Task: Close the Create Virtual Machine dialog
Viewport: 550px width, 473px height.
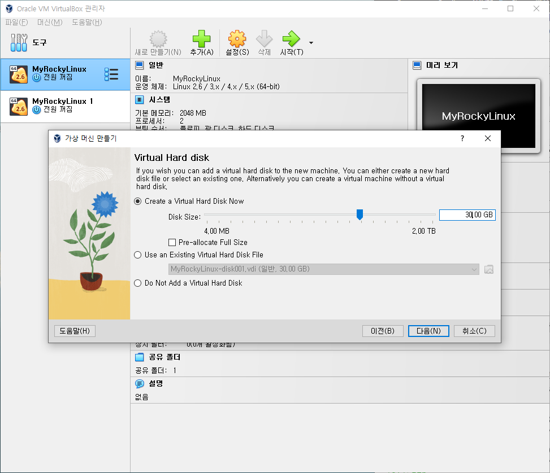Action: click(x=488, y=138)
